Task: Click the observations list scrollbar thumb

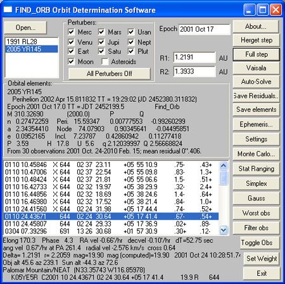Action: [224, 178]
